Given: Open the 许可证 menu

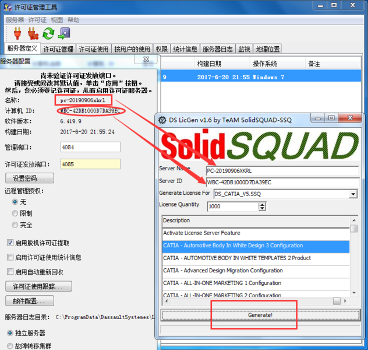Looking at the screenshot, I should pyautogui.click(x=37, y=20).
